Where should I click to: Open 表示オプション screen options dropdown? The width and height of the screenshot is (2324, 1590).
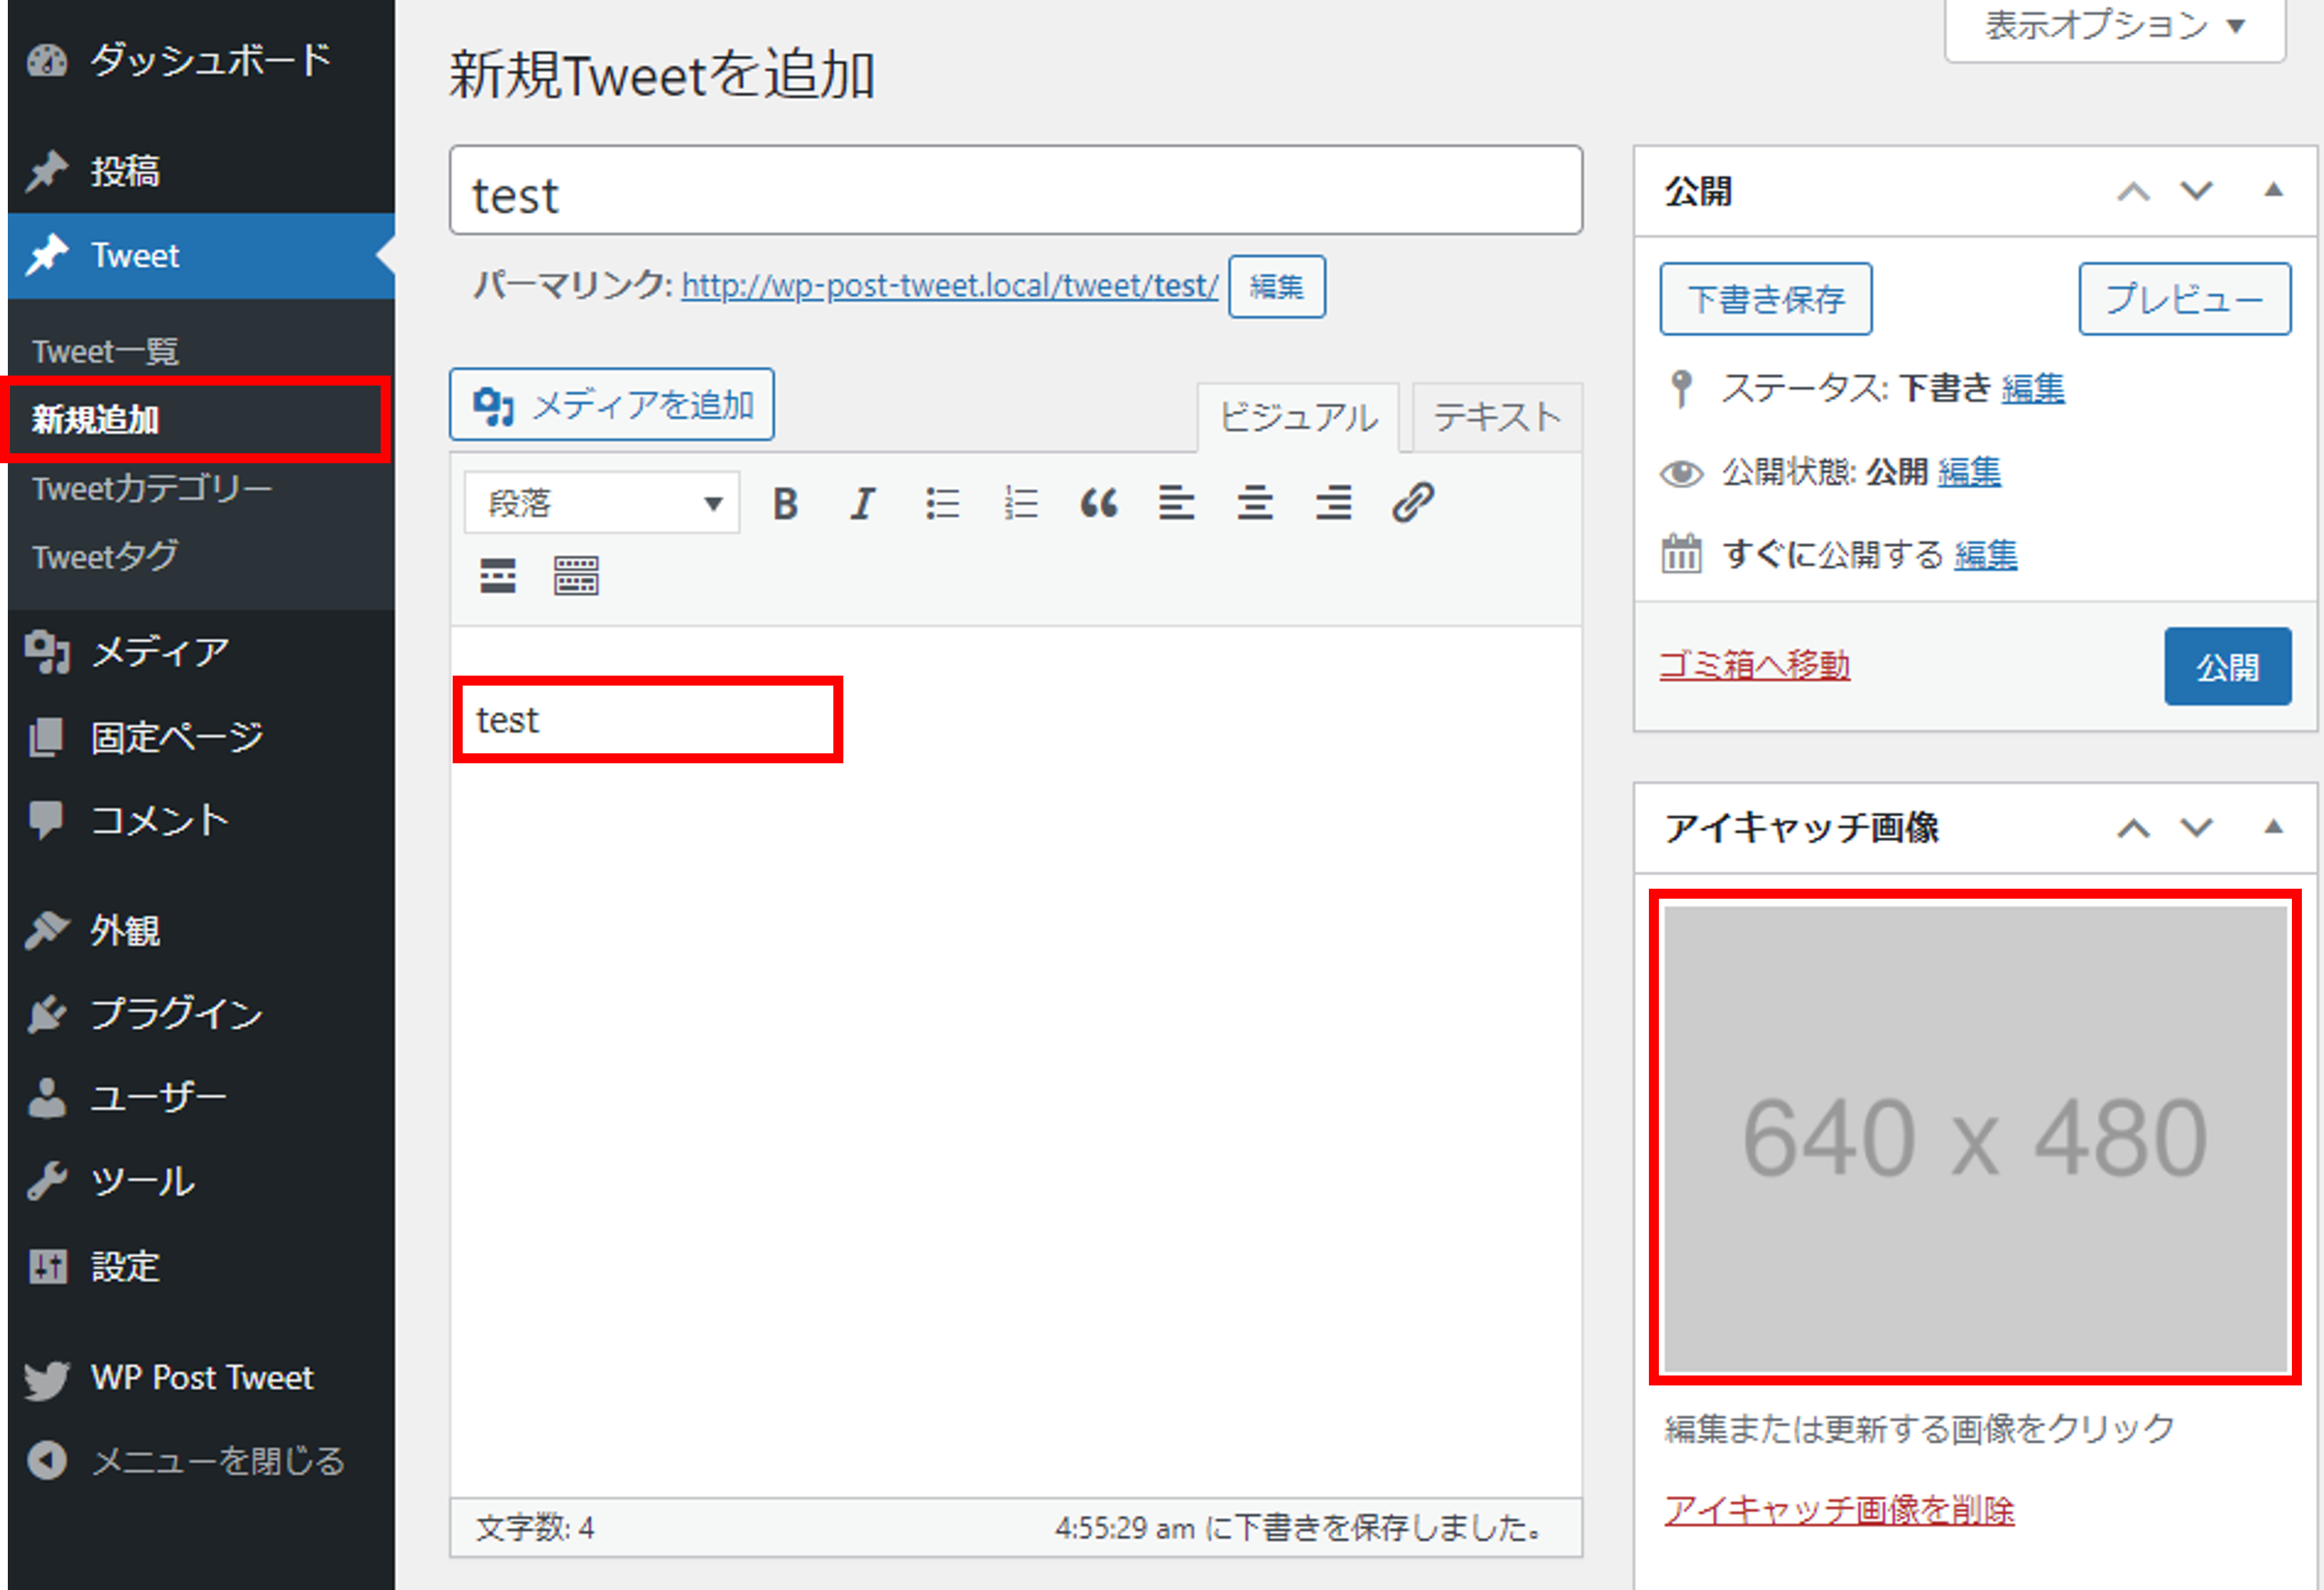2114,27
